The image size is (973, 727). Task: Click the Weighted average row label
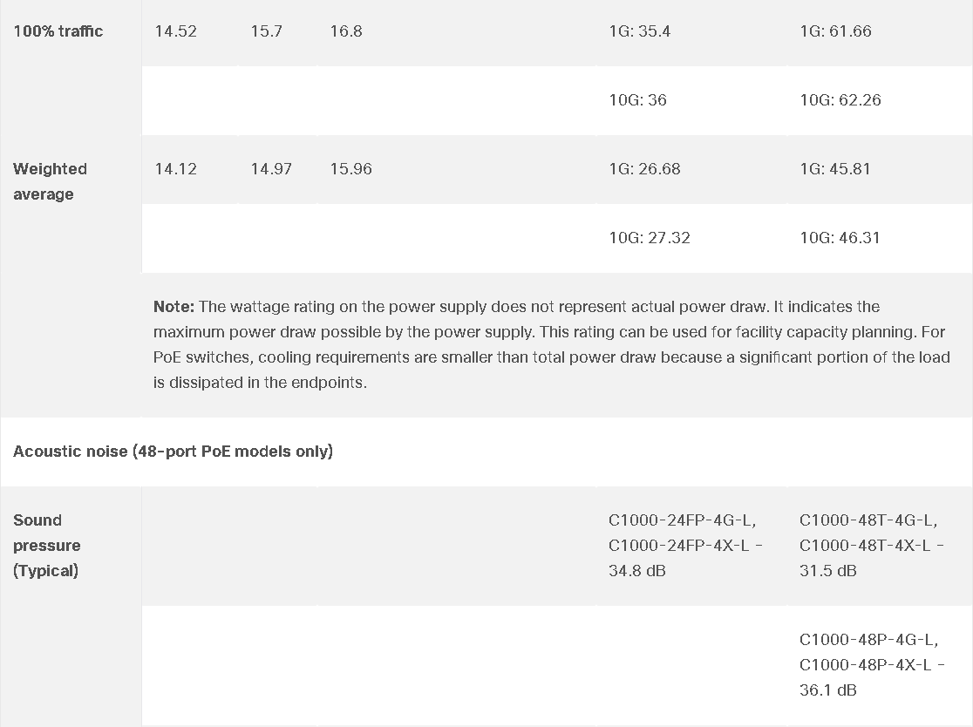[x=50, y=181]
